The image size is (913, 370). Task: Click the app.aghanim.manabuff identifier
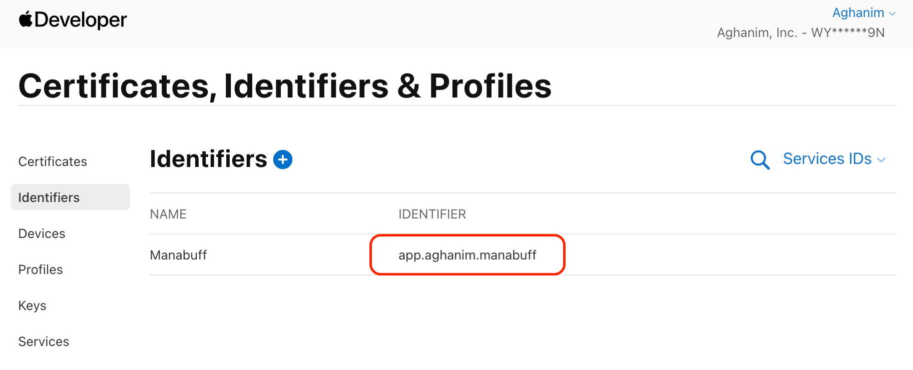pos(467,254)
